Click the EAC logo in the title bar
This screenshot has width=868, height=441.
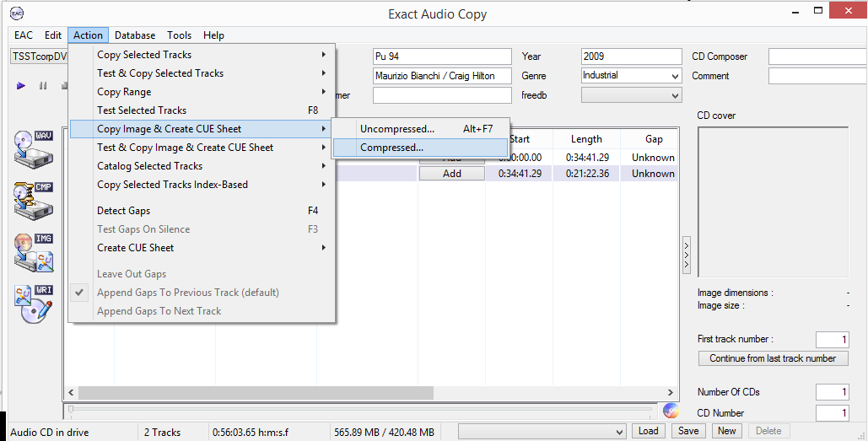click(x=17, y=13)
